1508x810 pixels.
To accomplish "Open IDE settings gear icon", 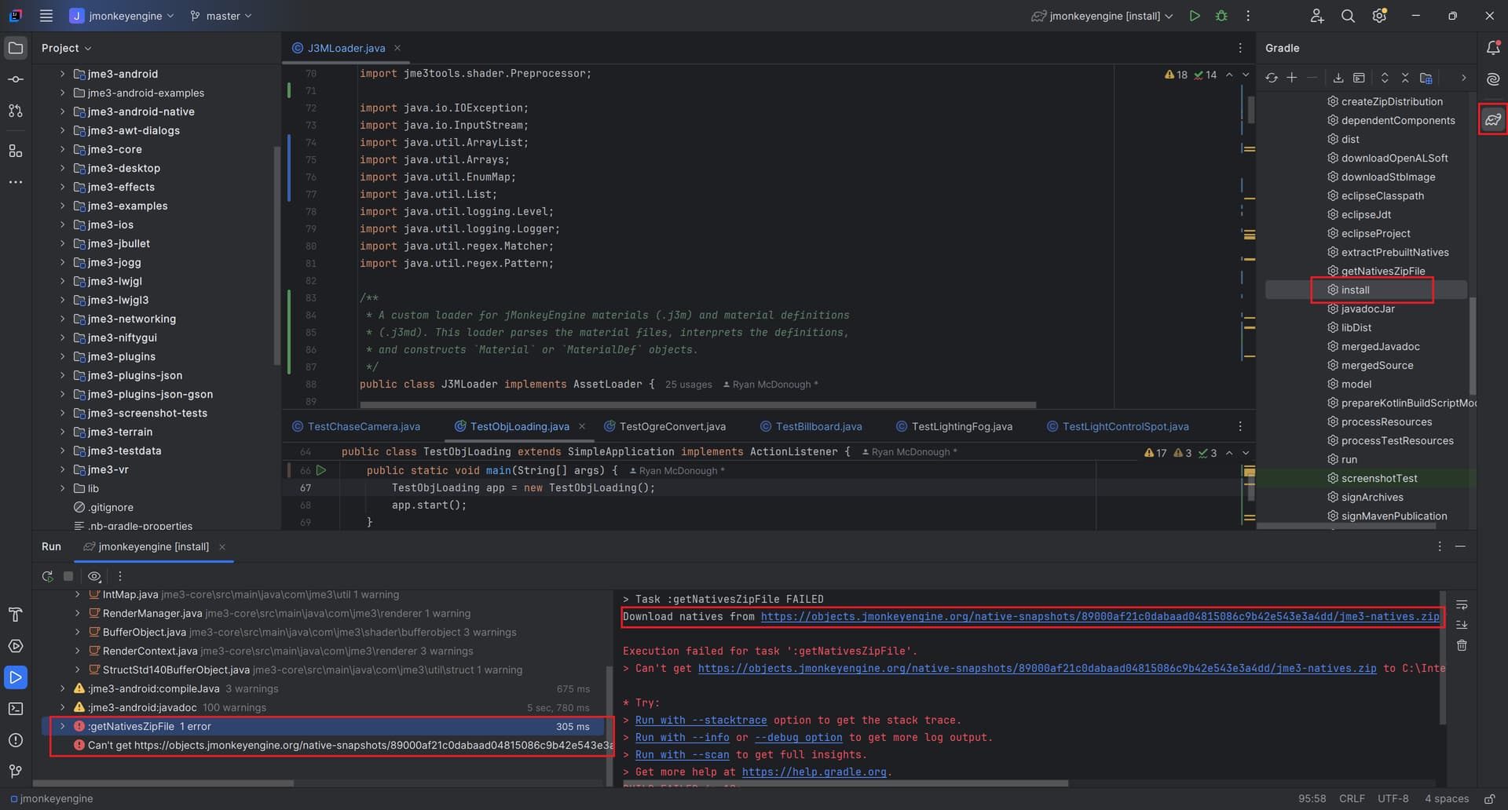I will point(1379,16).
